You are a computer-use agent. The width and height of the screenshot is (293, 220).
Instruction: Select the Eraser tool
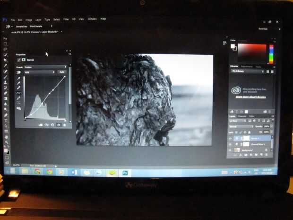[5, 93]
